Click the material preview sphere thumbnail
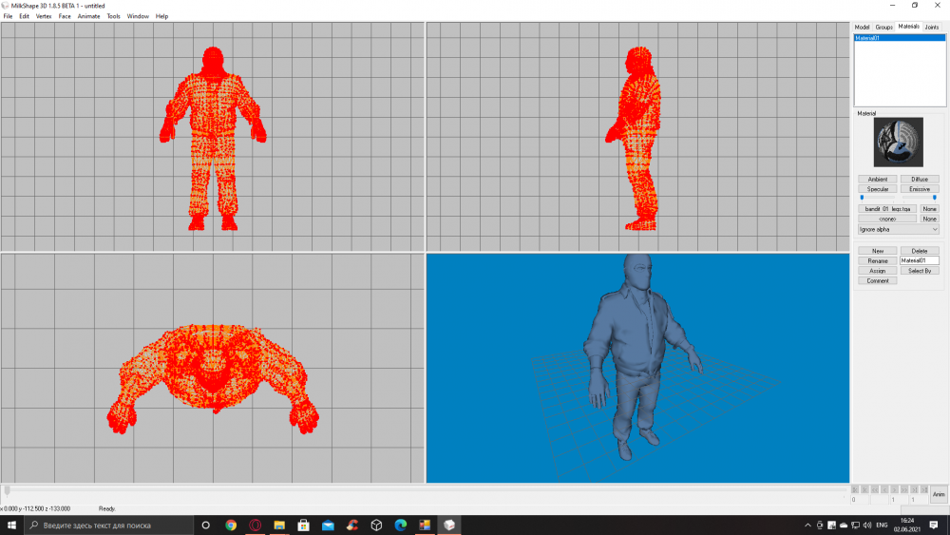 899,143
